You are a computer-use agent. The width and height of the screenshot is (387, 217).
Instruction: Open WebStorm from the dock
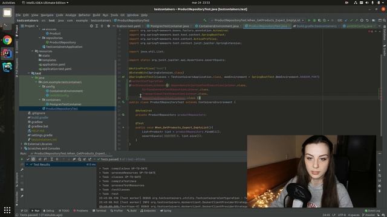click(7, 67)
